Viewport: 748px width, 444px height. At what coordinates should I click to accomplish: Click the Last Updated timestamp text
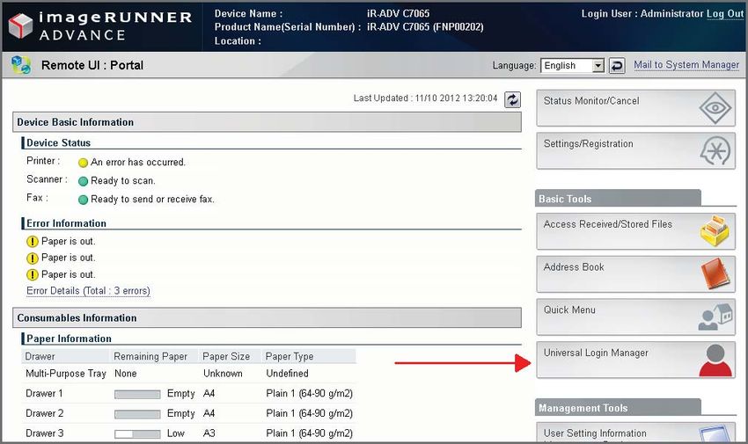[x=426, y=98]
